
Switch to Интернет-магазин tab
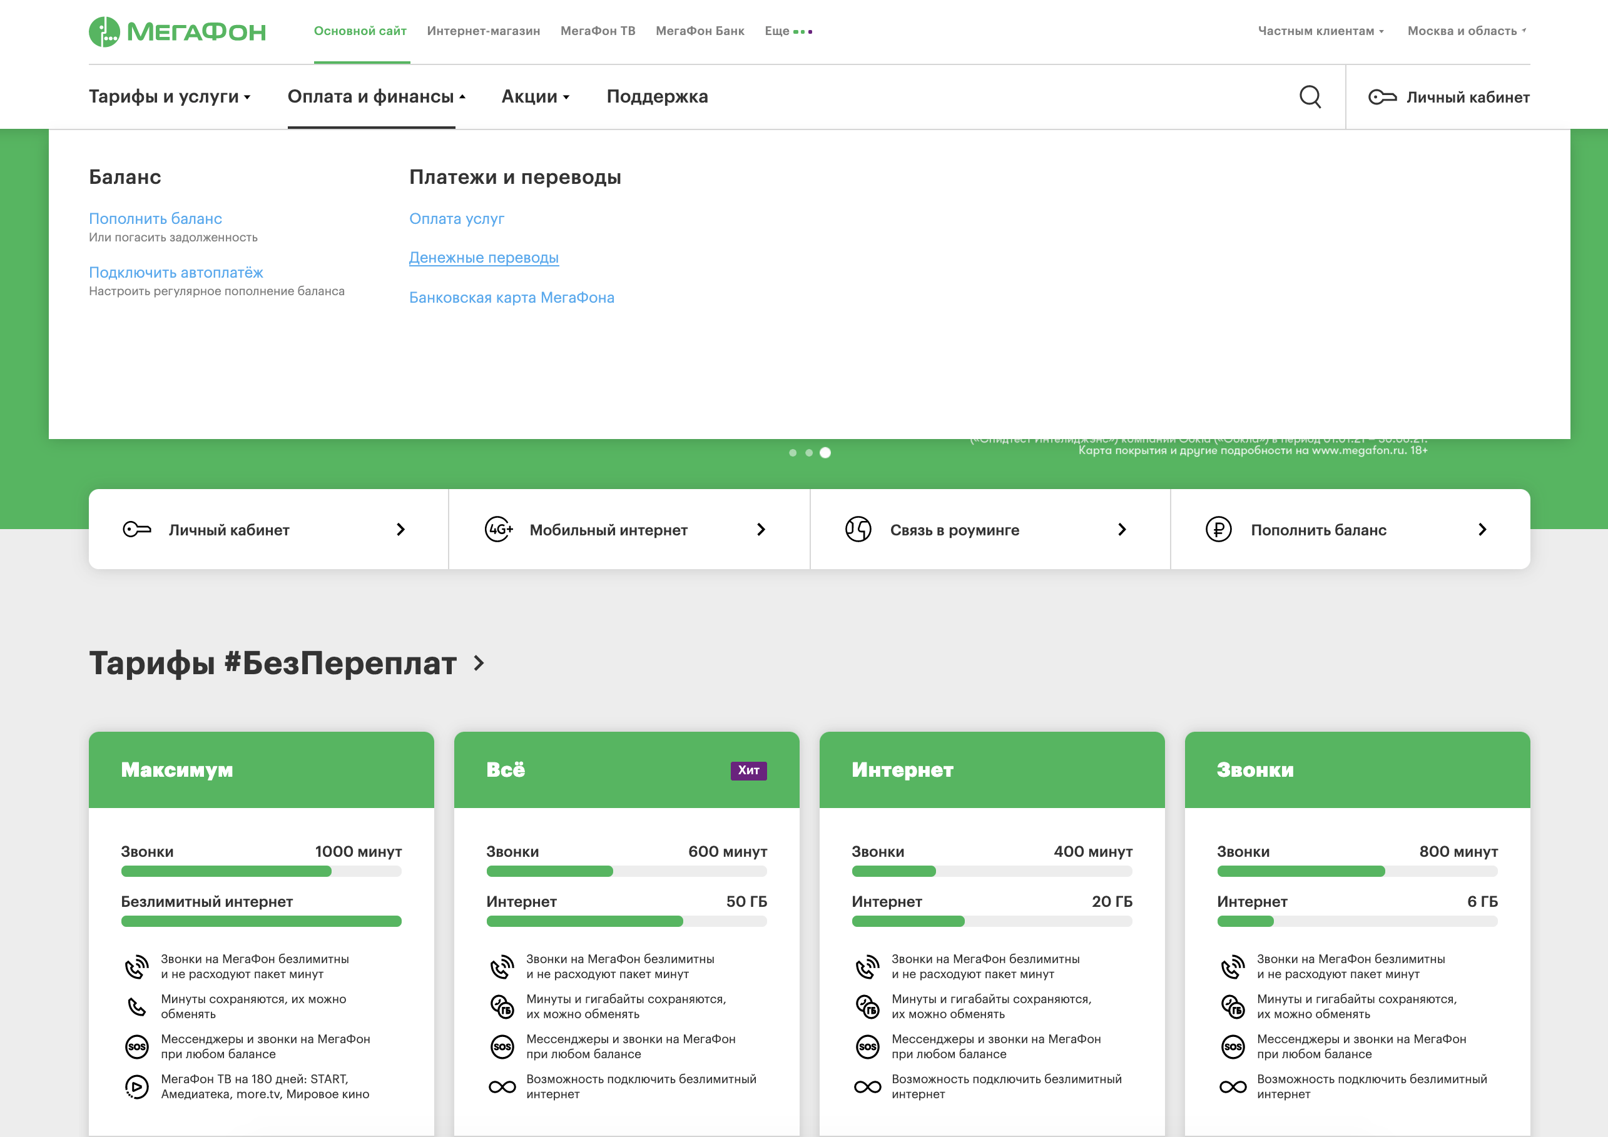(x=483, y=31)
